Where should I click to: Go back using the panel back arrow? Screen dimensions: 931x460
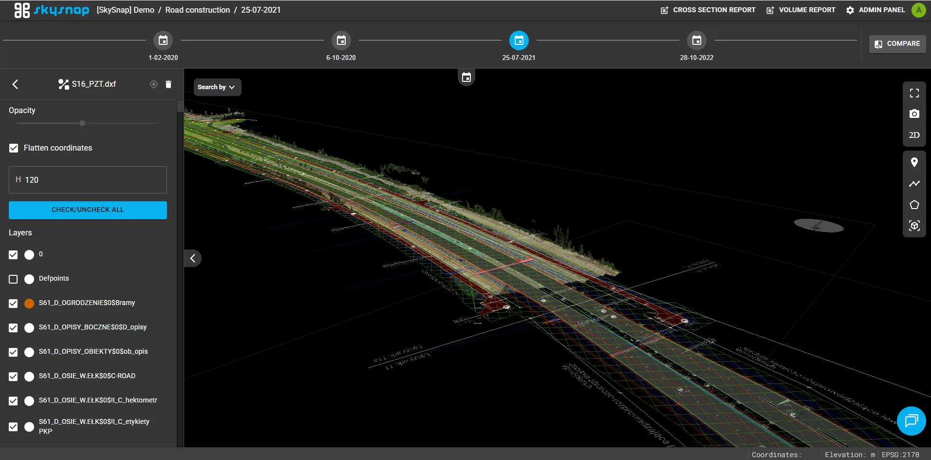click(16, 84)
